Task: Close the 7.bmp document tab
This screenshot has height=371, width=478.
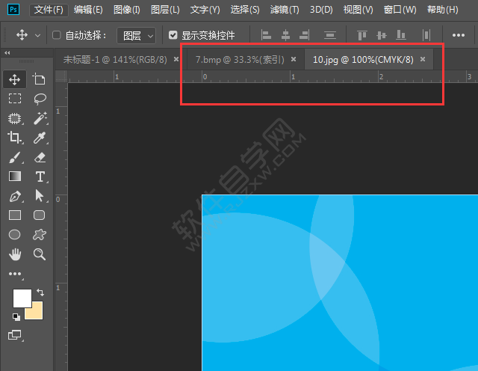Action: pyautogui.click(x=294, y=59)
